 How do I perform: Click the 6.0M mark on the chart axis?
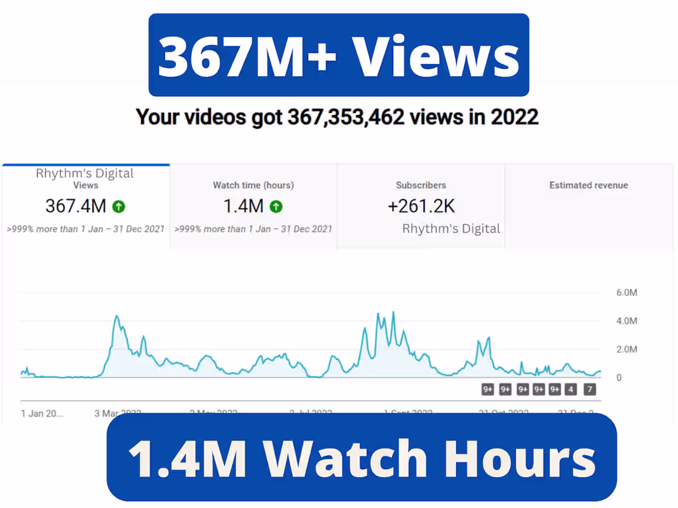[626, 292]
